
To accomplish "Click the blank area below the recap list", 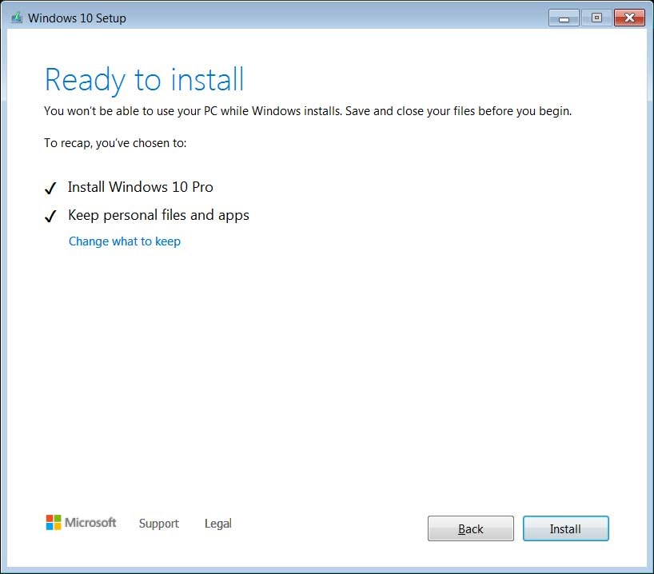I will pyautogui.click(x=320, y=360).
